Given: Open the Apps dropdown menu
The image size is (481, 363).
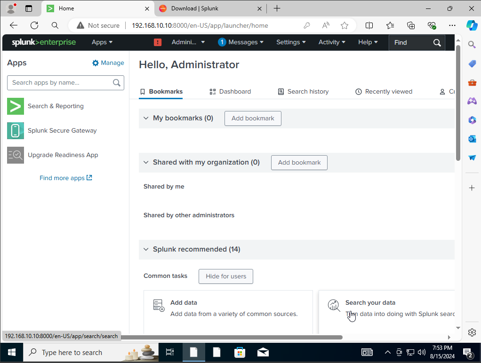Looking at the screenshot, I should (x=102, y=42).
